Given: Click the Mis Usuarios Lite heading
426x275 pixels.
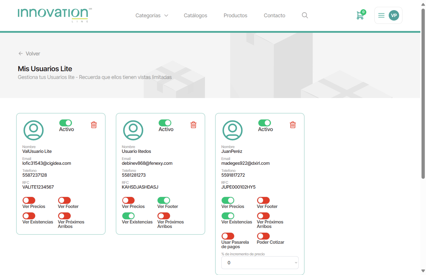Looking at the screenshot, I should 45,69.
